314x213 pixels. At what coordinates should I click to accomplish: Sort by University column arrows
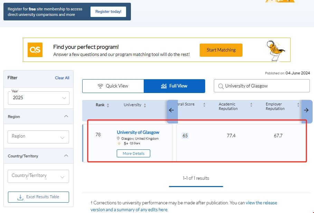[145, 105]
